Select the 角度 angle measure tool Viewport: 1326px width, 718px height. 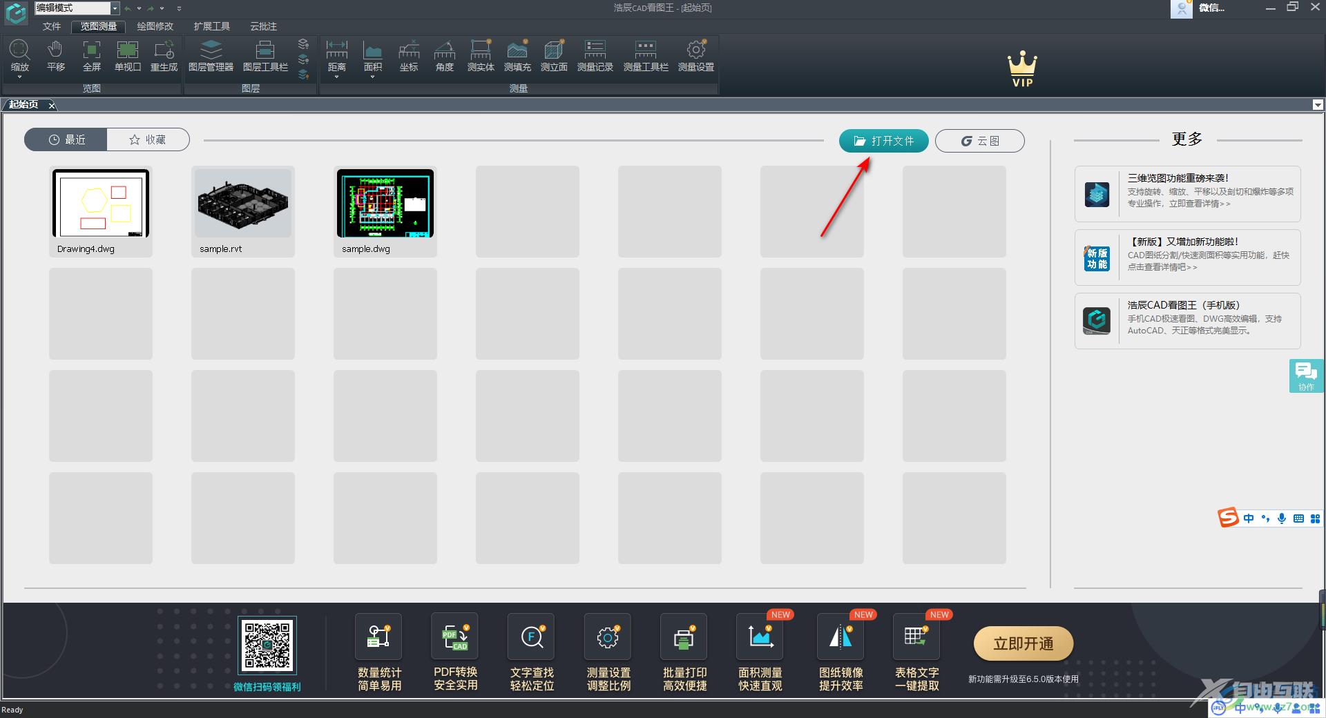point(445,55)
